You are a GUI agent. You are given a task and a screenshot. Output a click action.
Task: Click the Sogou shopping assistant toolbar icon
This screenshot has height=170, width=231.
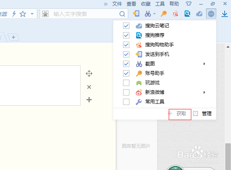click(x=175, y=14)
